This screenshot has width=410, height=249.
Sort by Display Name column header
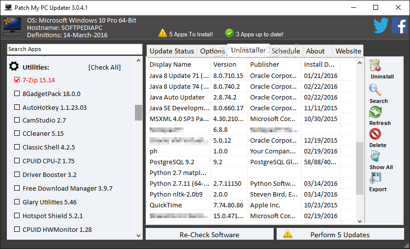pyautogui.click(x=179, y=64)
